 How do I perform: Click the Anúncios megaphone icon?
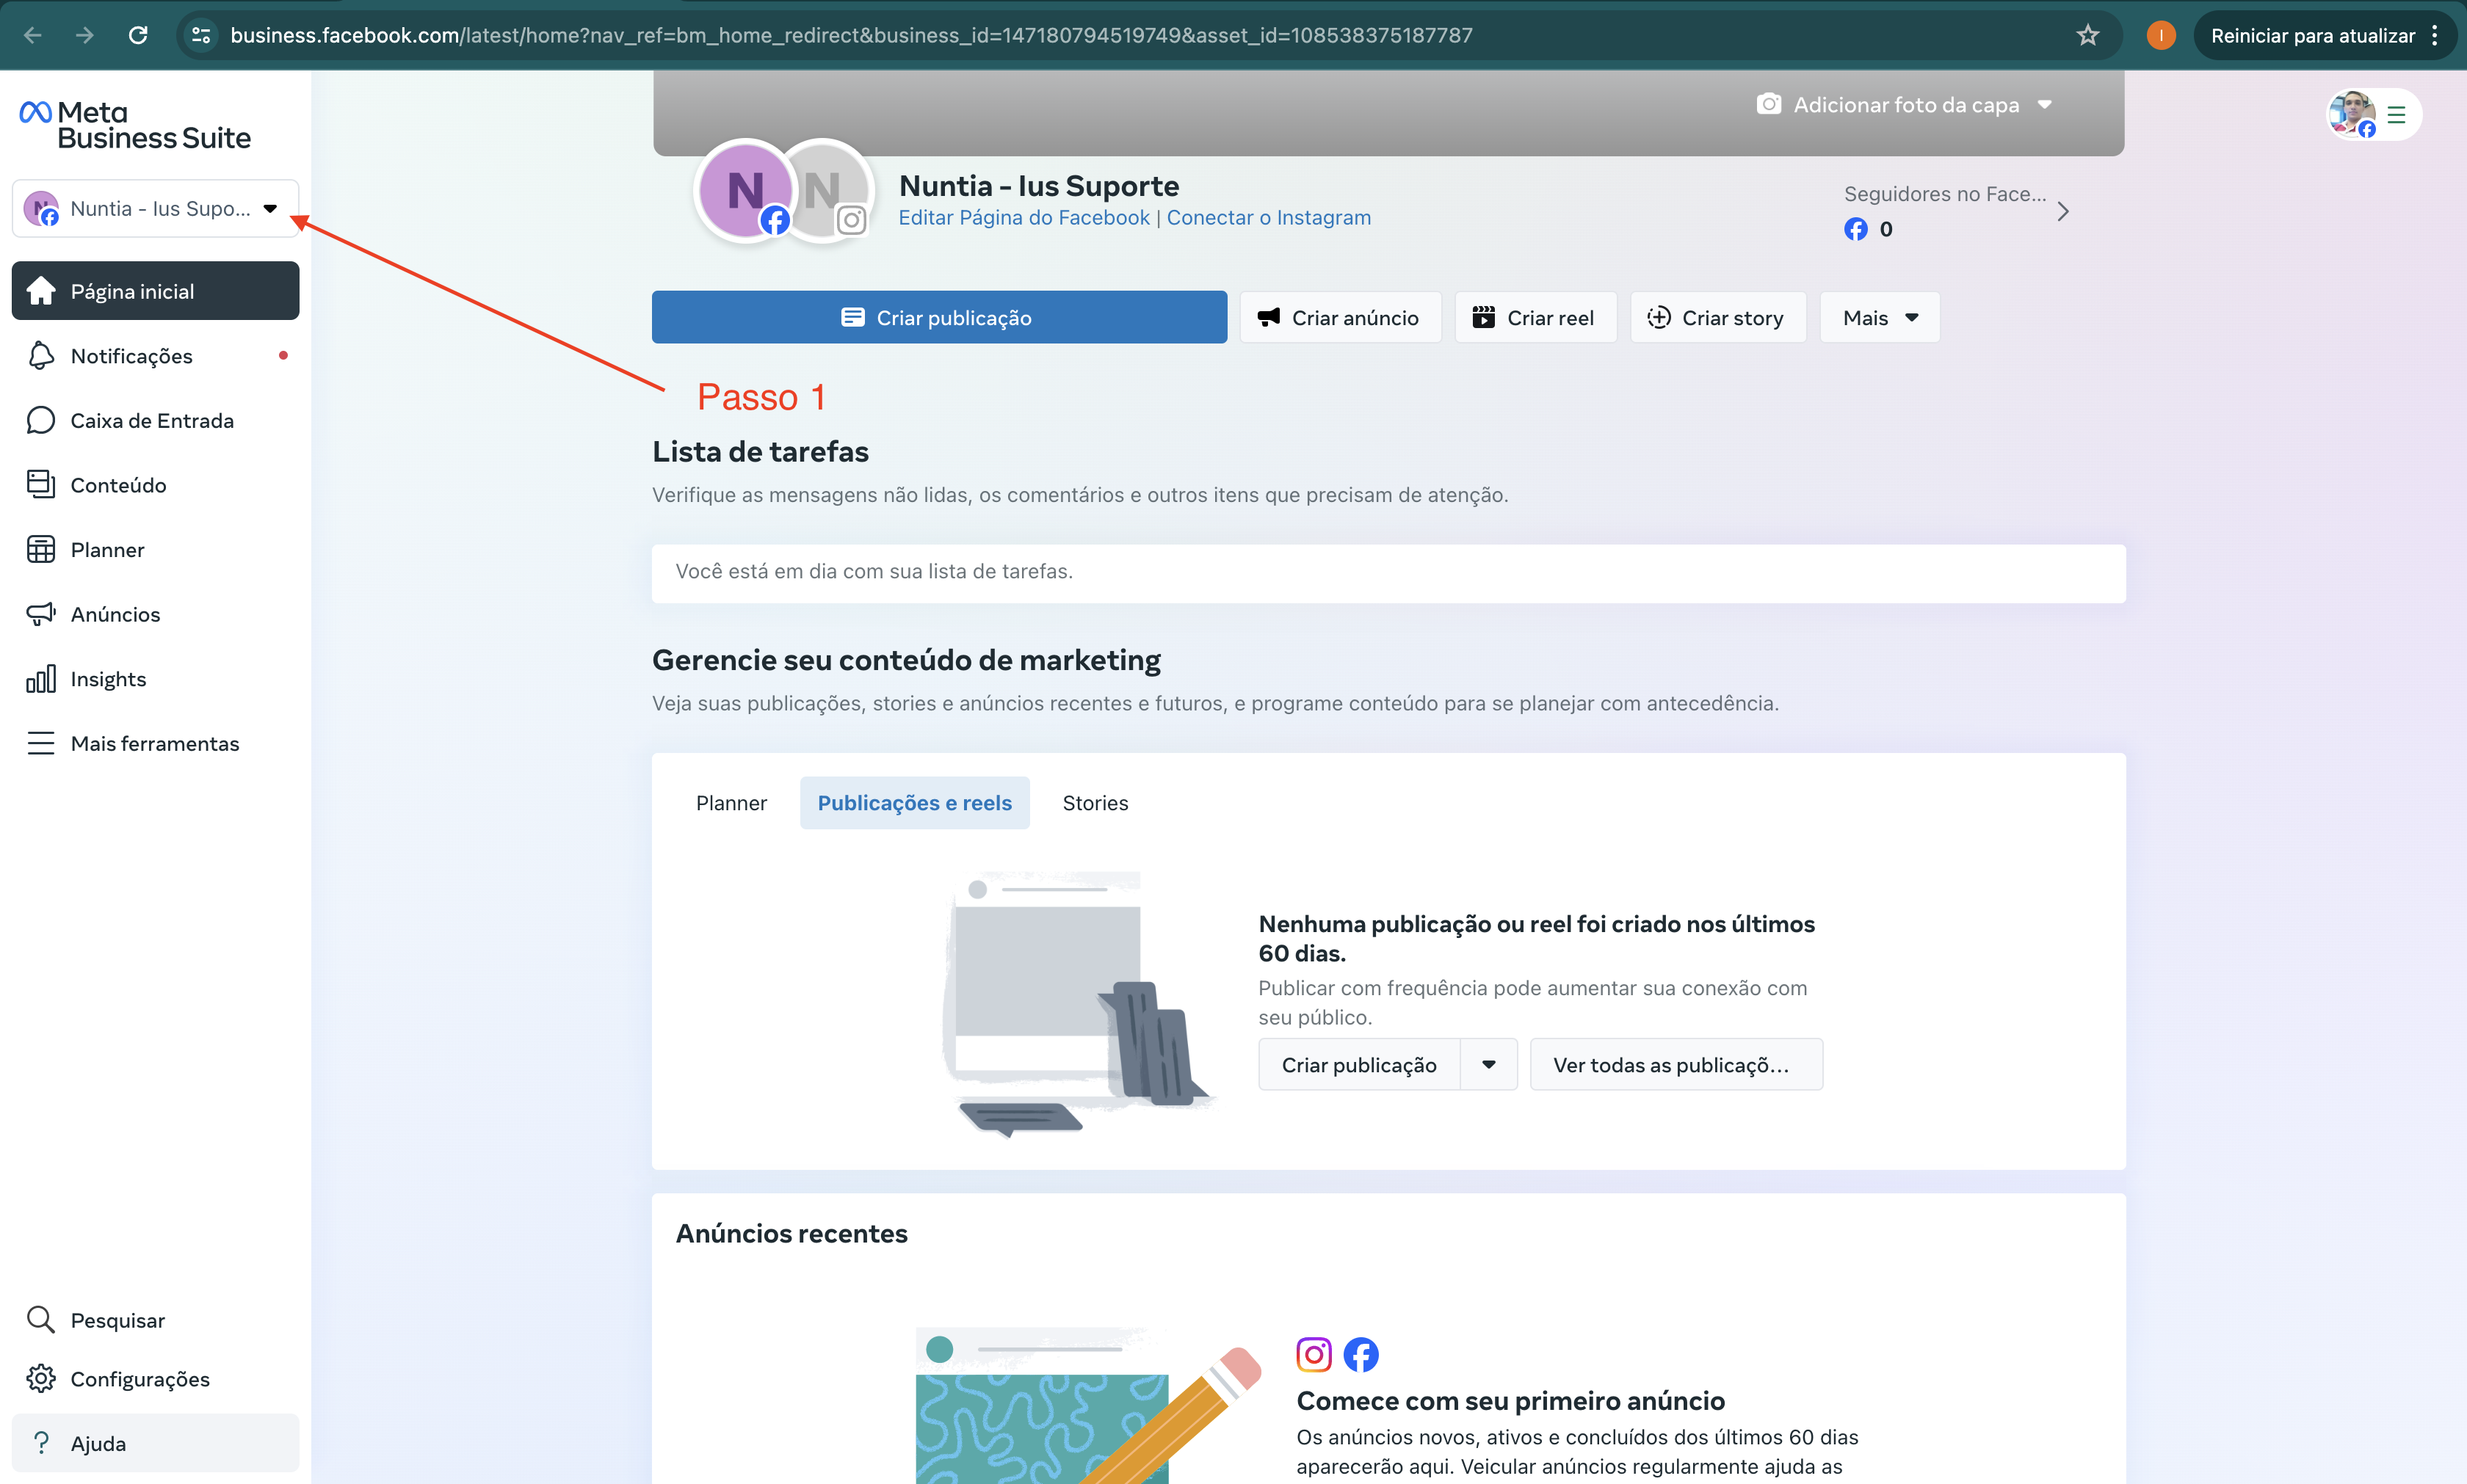click(x=41, y=614)
